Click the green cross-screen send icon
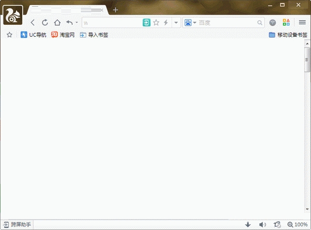This screenshot has height=230, width=311. click(147, 23)
